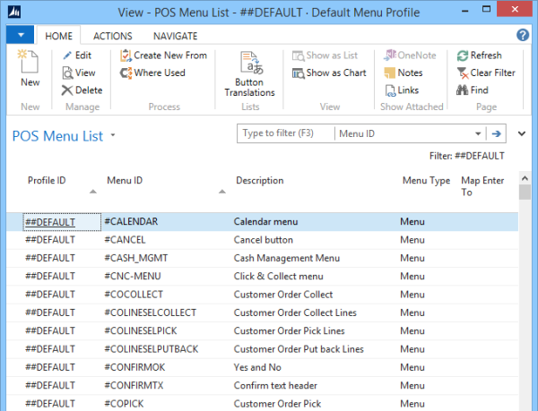538x411 pixels.
Task: Click Create New From icon
Action: pos(126,56)
